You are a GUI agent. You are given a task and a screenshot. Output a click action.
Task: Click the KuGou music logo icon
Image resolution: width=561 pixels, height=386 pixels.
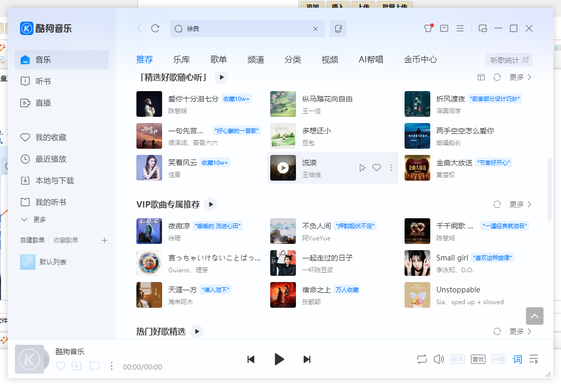point(26,28)
